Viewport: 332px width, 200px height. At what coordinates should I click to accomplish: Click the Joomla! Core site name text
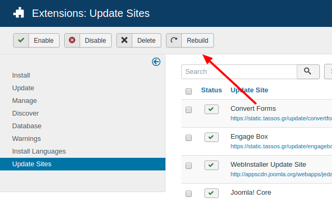[251, 193]
